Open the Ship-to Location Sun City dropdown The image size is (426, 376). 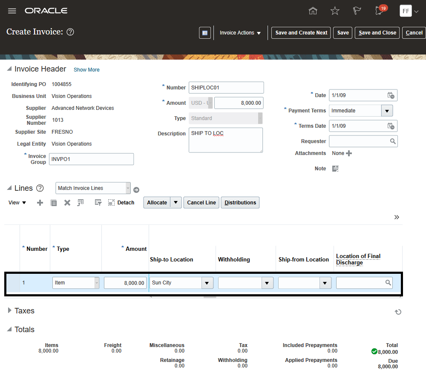tap(207, 283)
